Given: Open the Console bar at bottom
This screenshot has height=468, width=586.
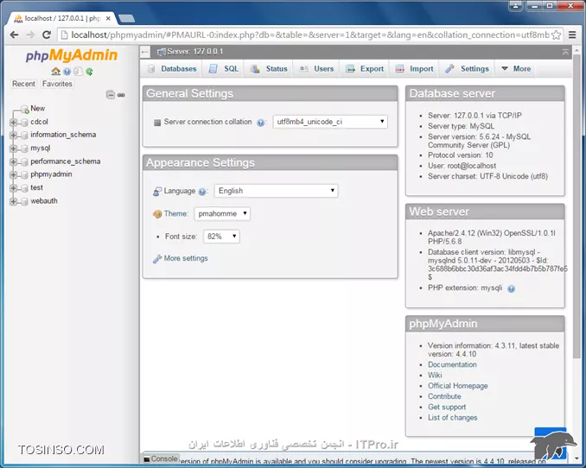Looking at the screenshot, I should click(x=161, y=459).
